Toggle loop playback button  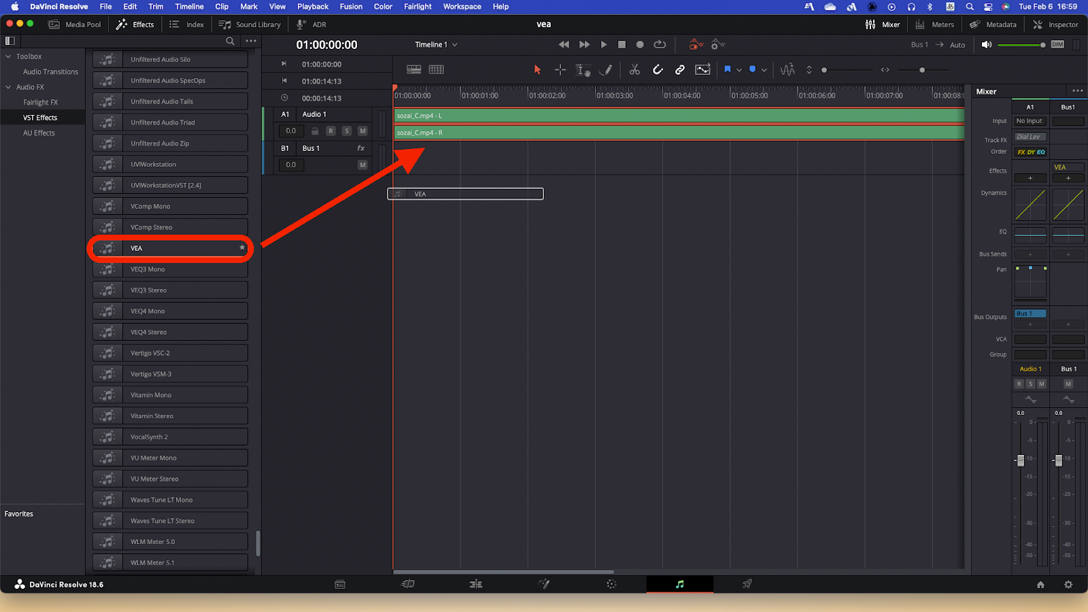point(660,45)
